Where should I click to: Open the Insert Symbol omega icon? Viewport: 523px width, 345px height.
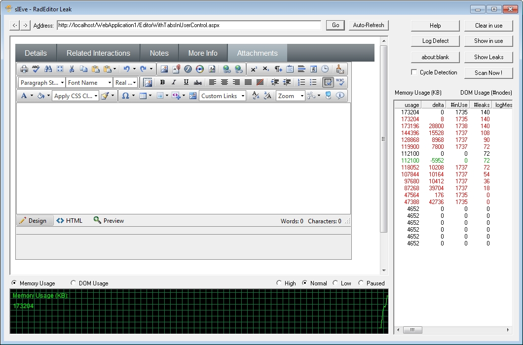point(125,96)
